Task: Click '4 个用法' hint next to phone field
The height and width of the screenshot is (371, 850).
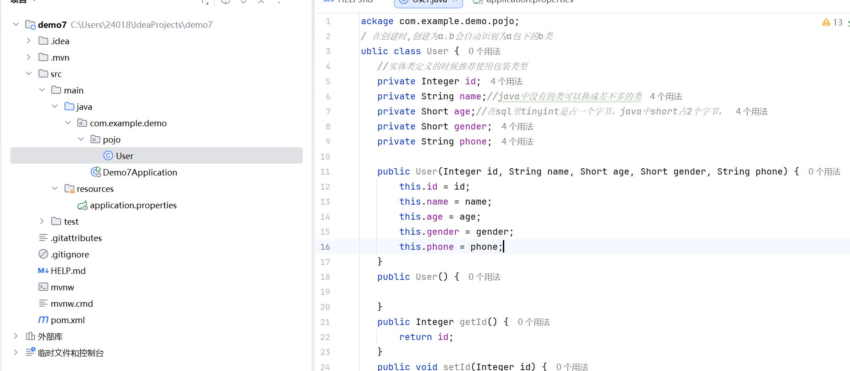Action: (517, 142)
